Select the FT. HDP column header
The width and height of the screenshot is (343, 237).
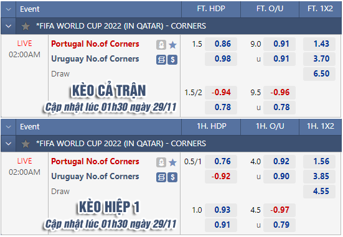click(x=211, y=9)
